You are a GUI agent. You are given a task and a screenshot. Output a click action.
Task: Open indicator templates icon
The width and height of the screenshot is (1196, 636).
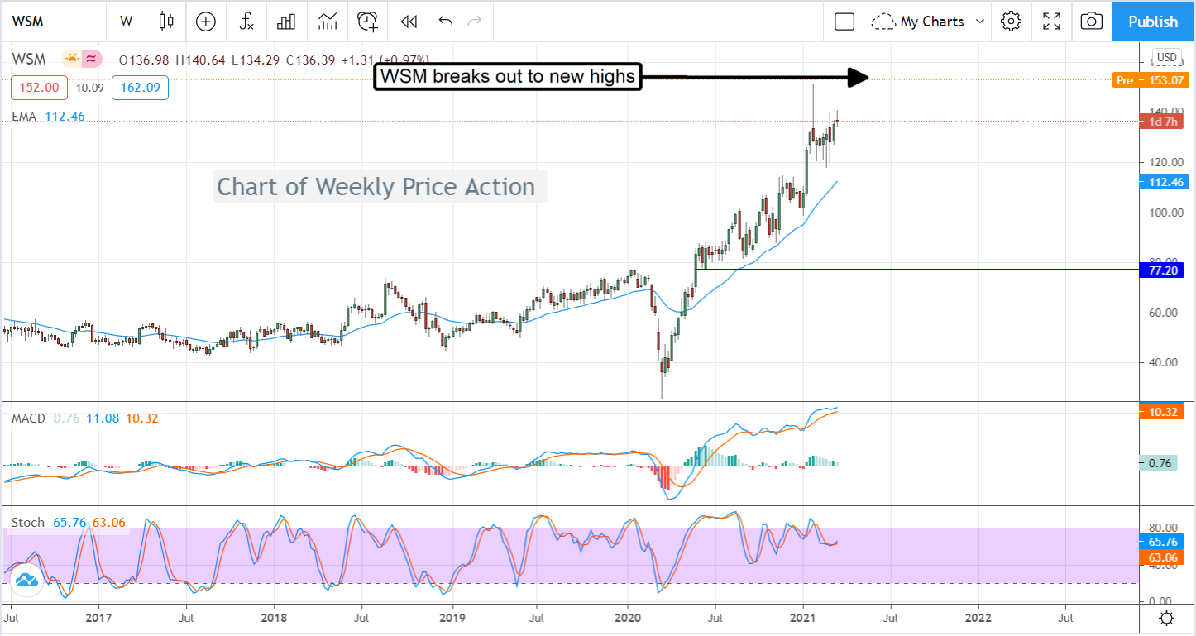coord(328,22)
